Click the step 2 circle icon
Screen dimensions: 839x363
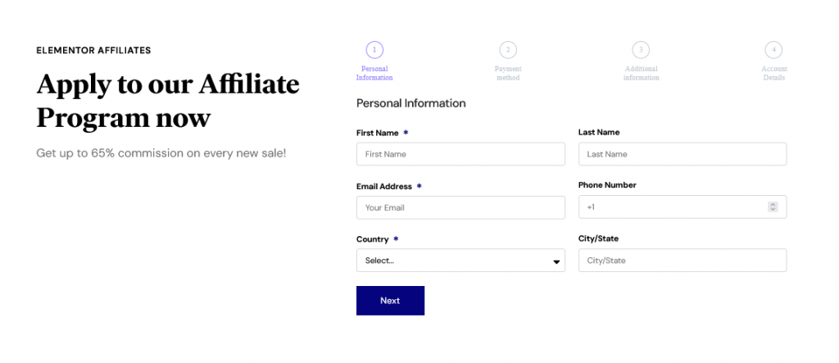[508, 50]
